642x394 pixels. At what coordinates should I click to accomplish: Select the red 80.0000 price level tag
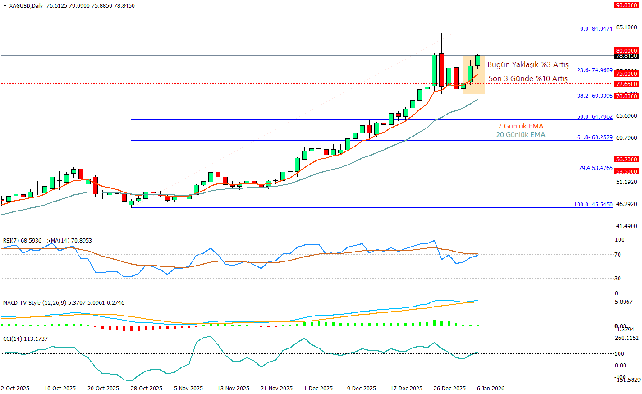pyautogui.click(x=626, y=50)
